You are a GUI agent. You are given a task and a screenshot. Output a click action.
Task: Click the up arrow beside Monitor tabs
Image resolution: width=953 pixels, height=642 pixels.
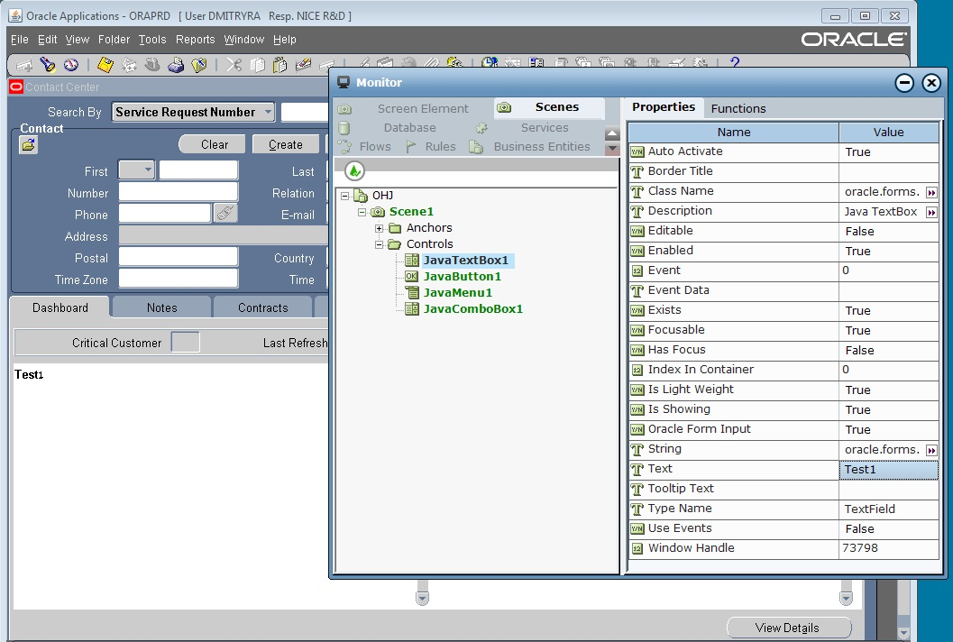pyautogui.click(x=613, y=133)
